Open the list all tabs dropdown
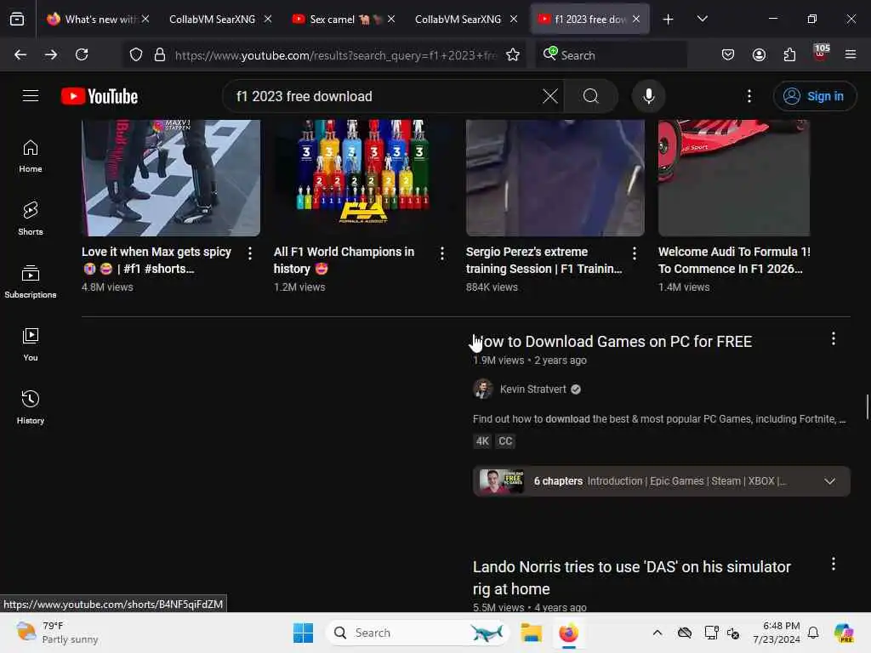The image size is (871, 653). point(702,19)
